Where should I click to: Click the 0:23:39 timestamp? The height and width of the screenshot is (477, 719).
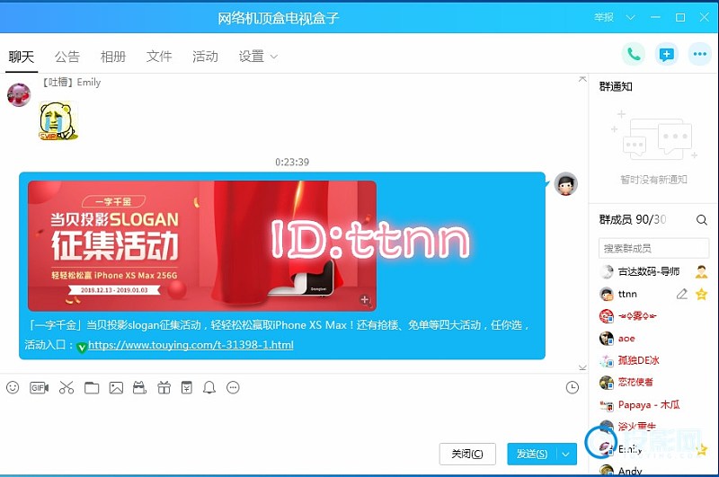[x=292, y=163]
